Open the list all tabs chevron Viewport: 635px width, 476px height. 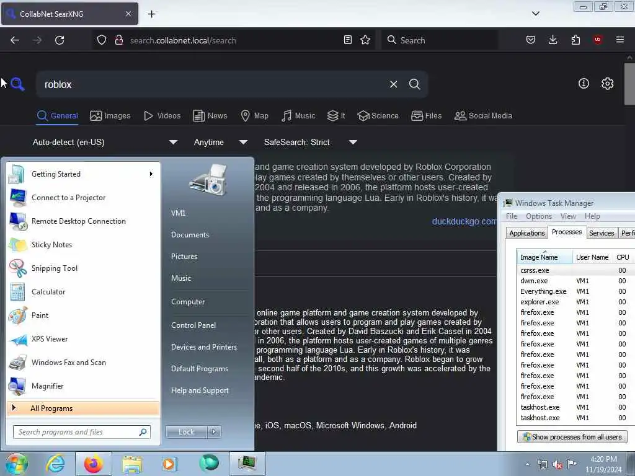[x=535, y=14]
